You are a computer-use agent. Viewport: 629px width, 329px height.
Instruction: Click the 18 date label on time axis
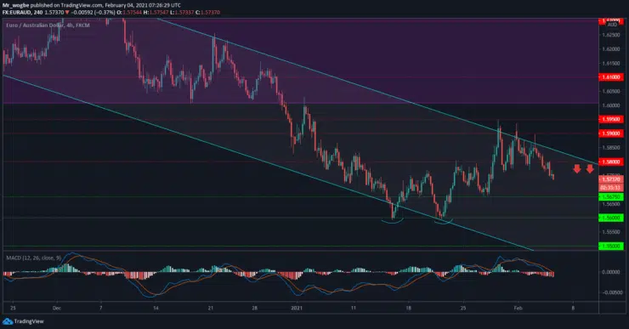coord(408,308)
